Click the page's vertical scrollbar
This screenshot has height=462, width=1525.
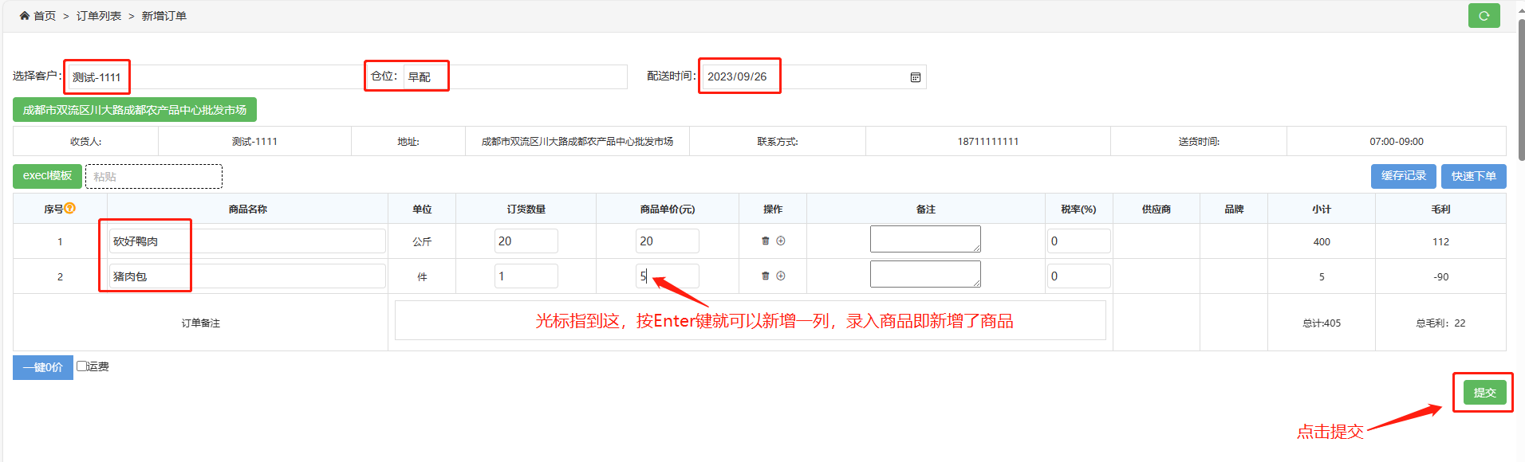[x=1521, y=88]
